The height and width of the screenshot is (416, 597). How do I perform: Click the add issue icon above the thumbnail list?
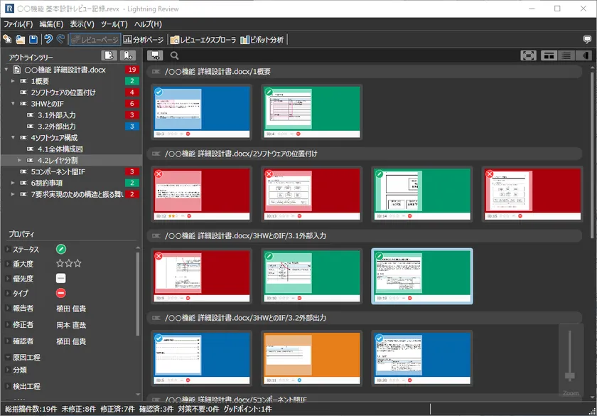point(155,55)
